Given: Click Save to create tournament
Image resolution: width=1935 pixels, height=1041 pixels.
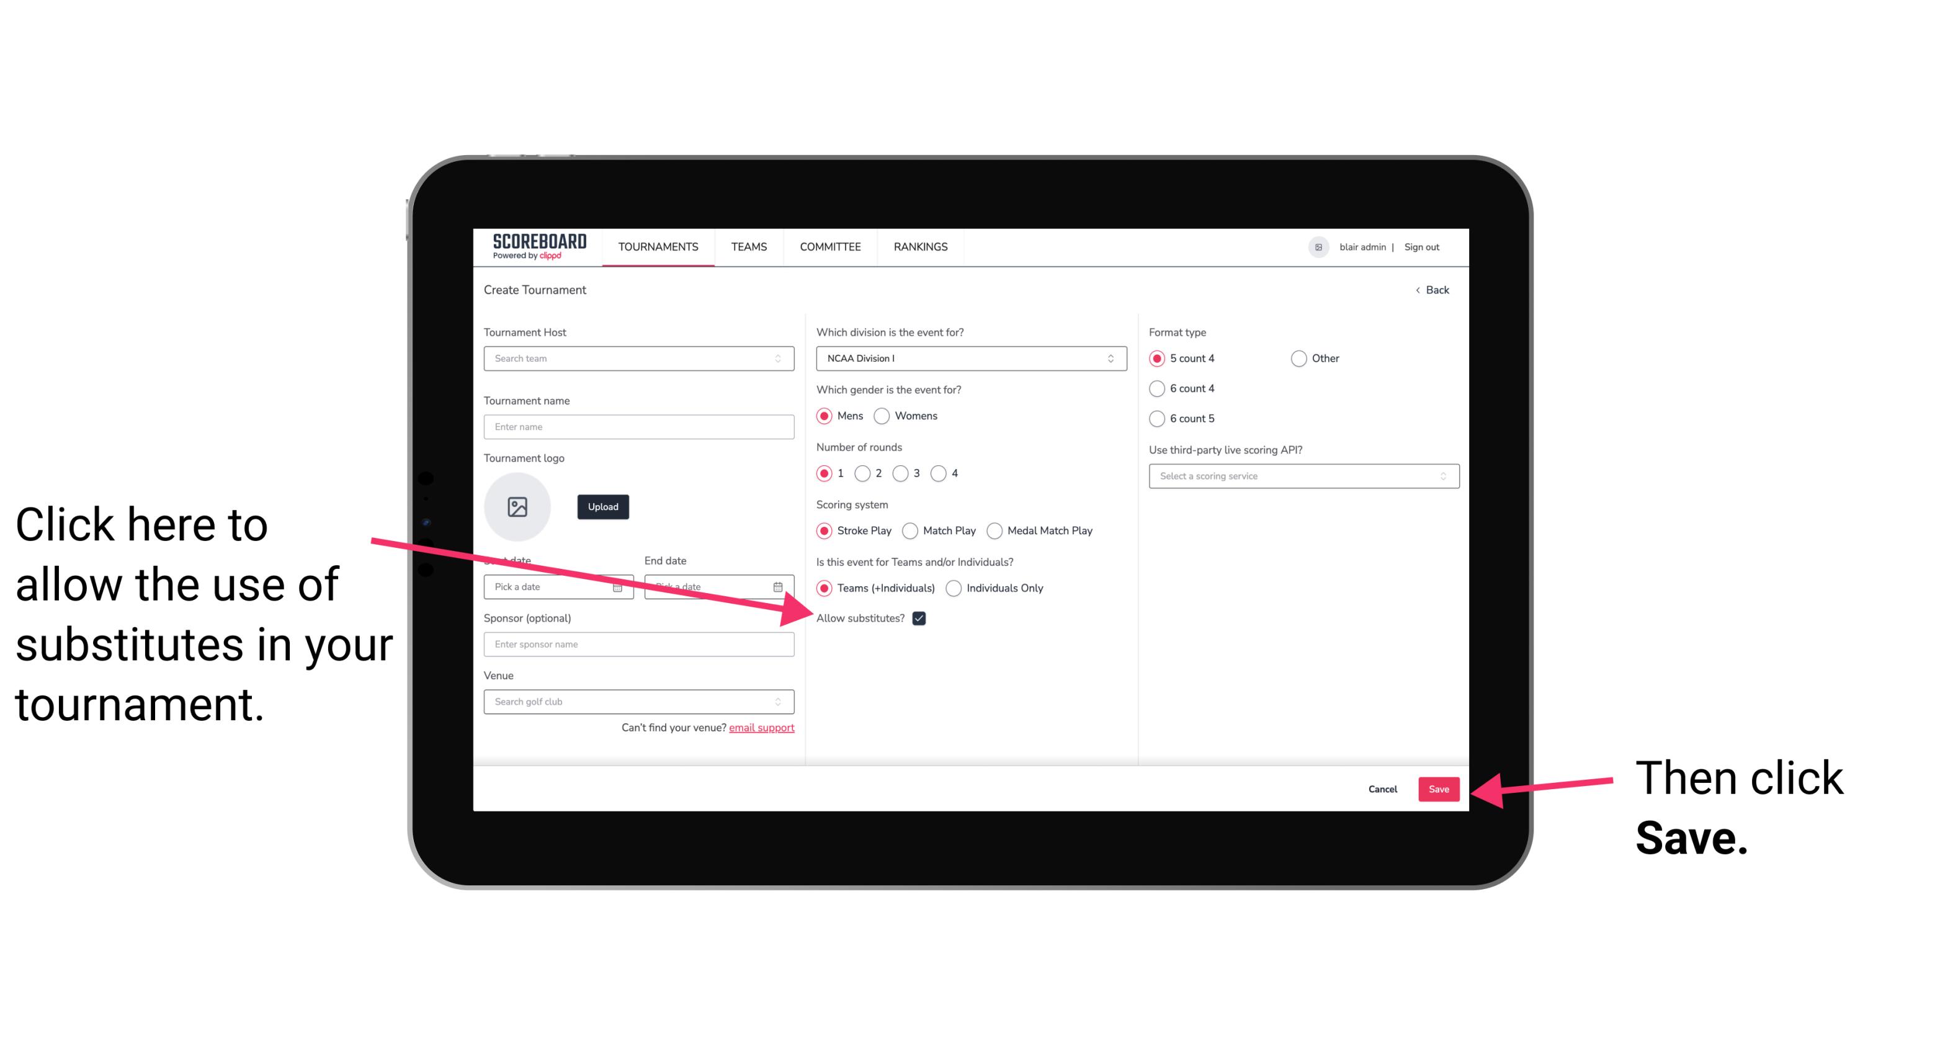Looking at the screenshot, I should pos(1438,789).
